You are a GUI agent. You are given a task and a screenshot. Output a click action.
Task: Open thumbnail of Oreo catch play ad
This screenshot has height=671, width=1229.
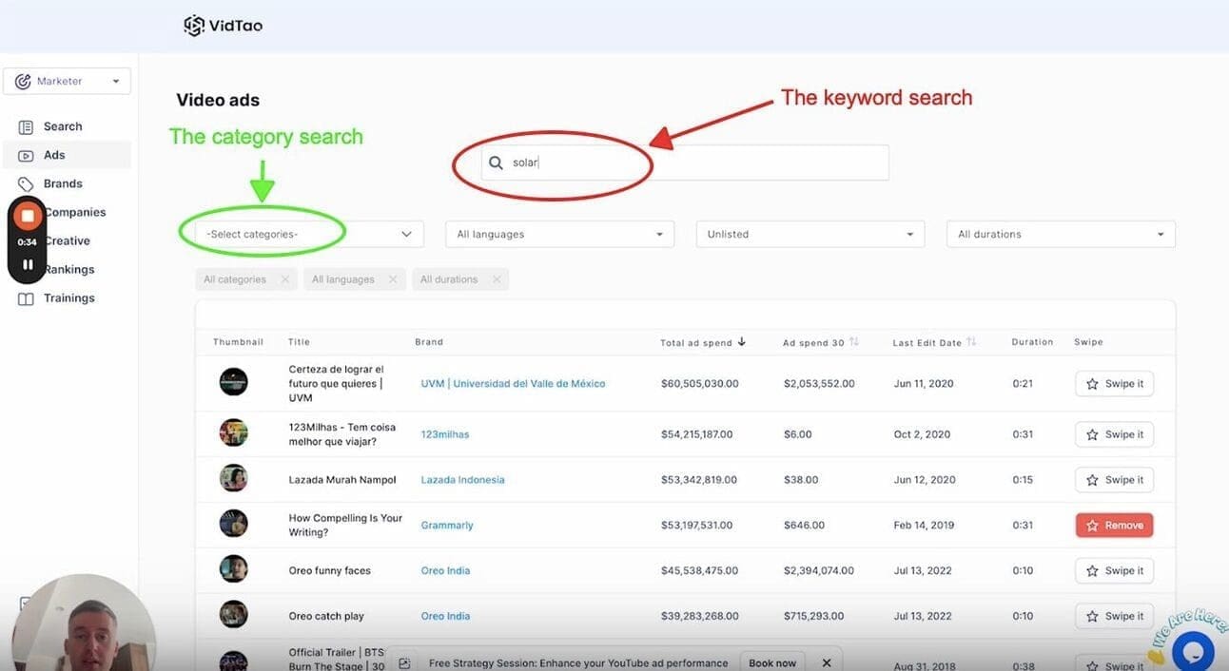point(233,614)
